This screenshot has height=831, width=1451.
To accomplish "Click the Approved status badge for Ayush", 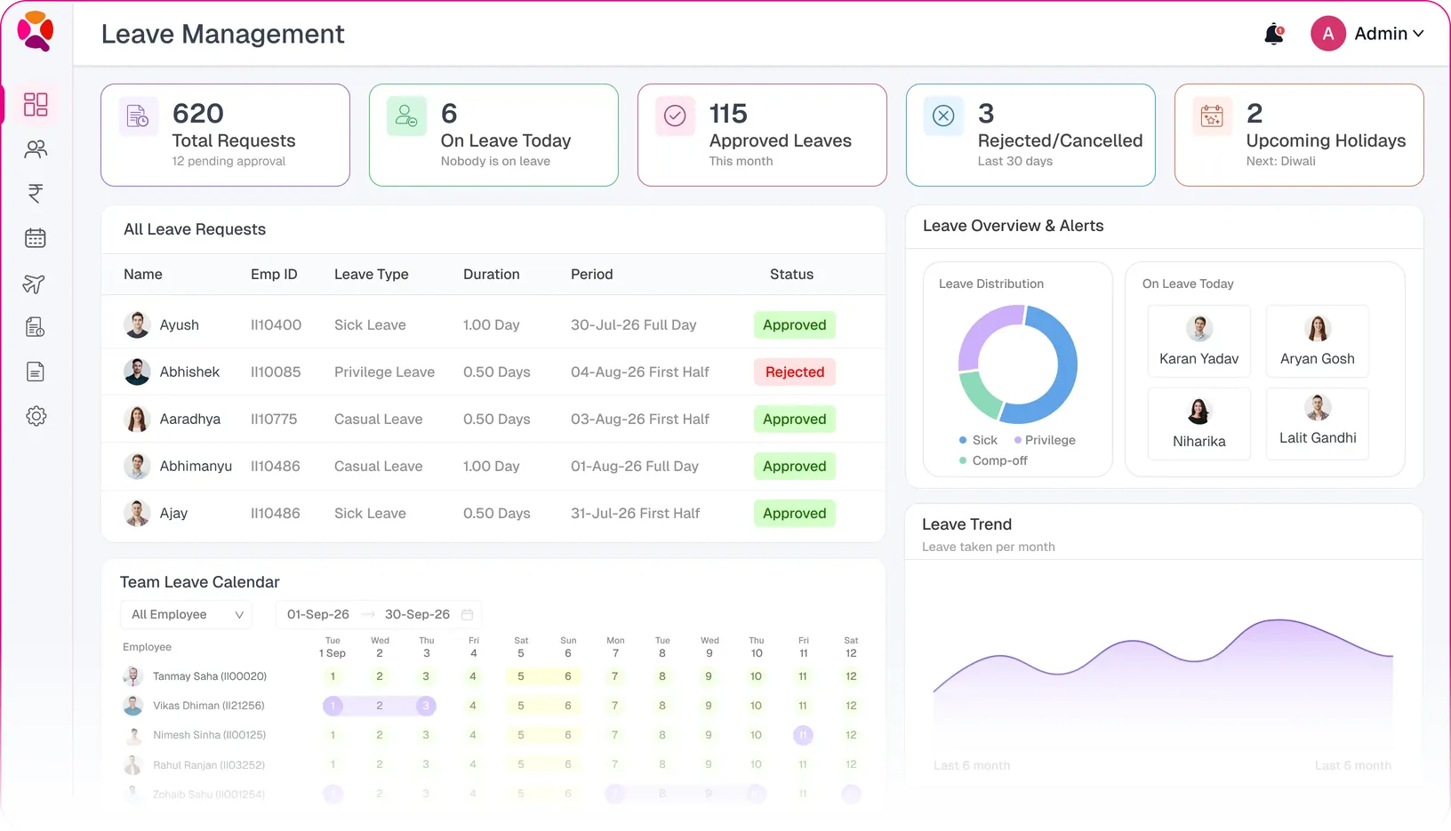I will (x=794, y=325).
